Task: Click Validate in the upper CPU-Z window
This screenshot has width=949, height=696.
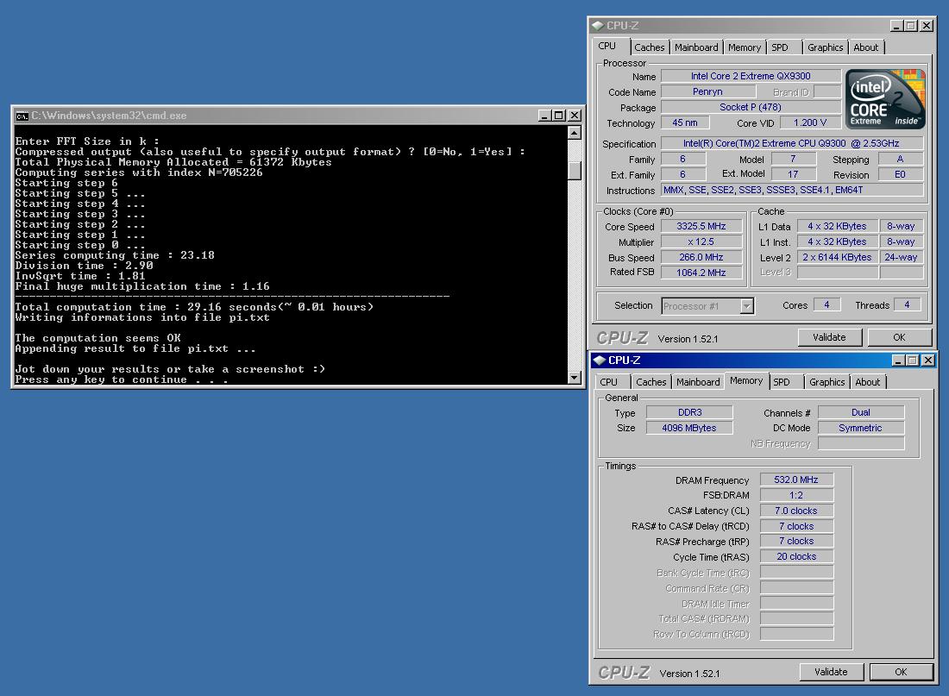Action: click(829, 337)
